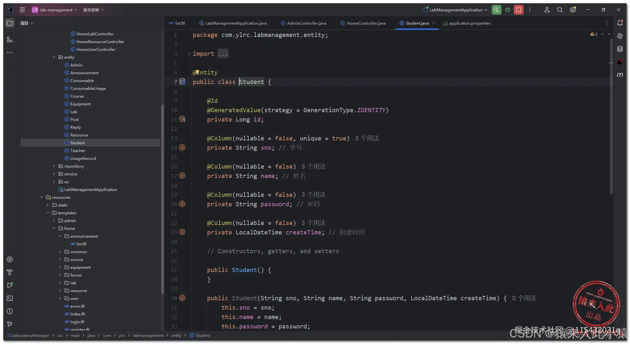Expand the service package
Viewport: 630px width, 344px height.
tap(54, 174)
